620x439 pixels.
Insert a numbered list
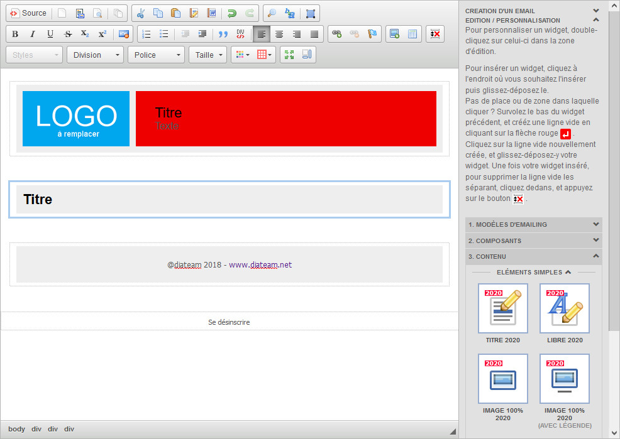coord(146,34)
